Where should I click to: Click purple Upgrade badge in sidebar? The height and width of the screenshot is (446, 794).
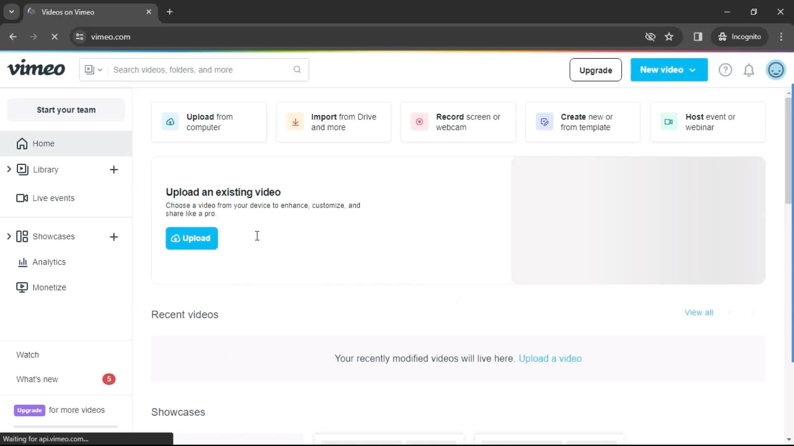coord(29,410)
